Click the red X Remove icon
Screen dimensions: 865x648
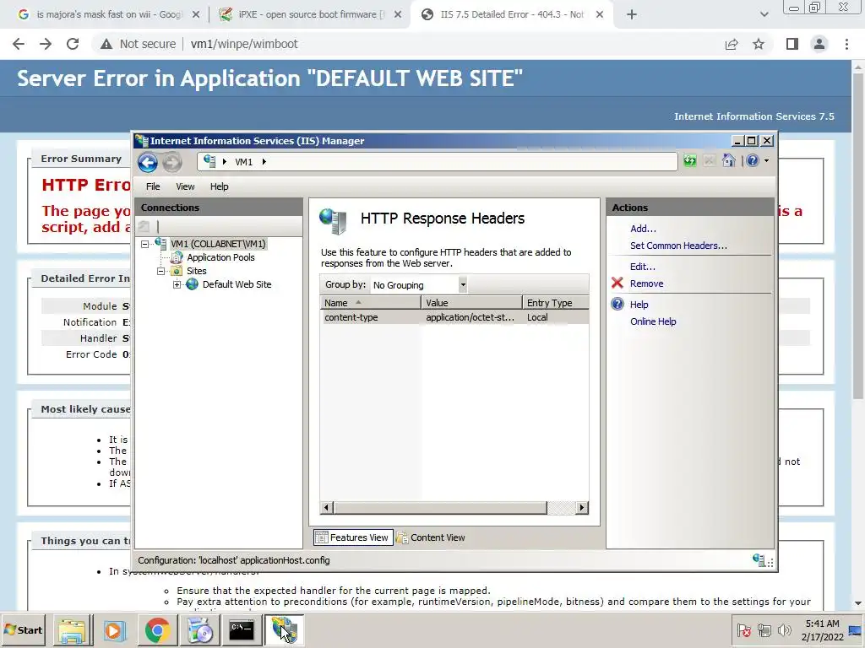click(617, 283)
